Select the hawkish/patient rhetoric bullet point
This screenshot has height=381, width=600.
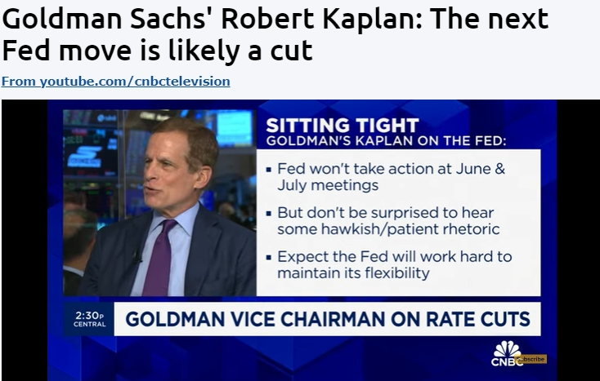click(388, 220)
